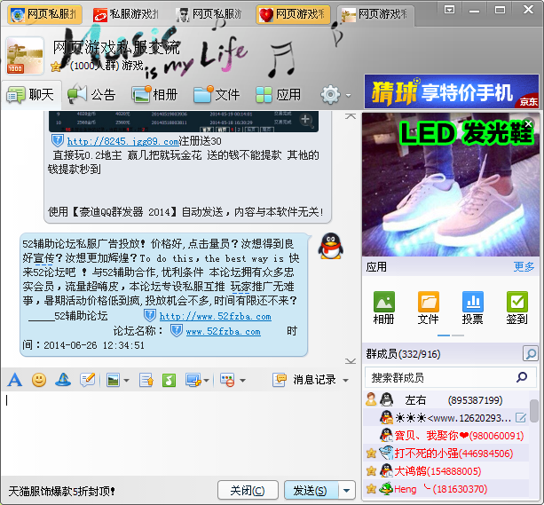Viewport: 544px width, 505px height.
Task: Click the LED 发光鞋 ad image
Action: pos(450,185)
